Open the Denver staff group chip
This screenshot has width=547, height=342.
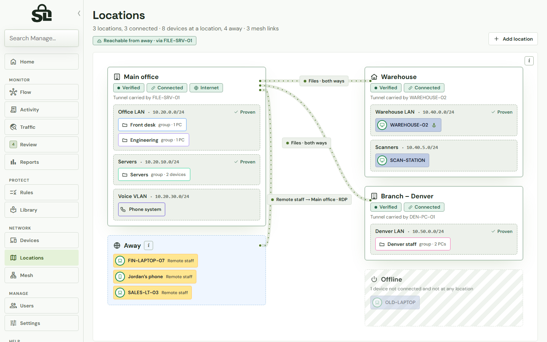click(413, 244)
